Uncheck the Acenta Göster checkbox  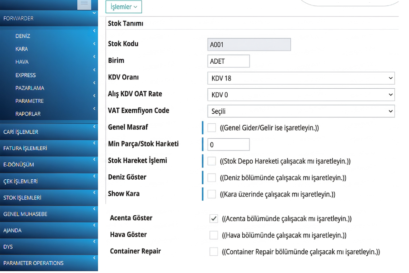pyautogui.click(x=214, y=219)
